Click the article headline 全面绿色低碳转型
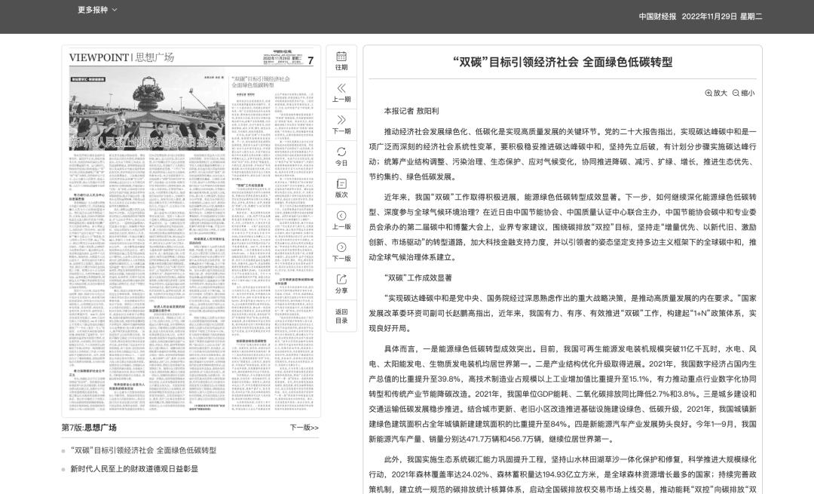Image resolution: width=814 pixels, height=494 pixels. [628, 63]
